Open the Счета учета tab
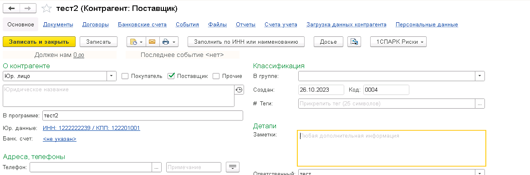This screenshot has height=175, width=530. click(281, 25)
